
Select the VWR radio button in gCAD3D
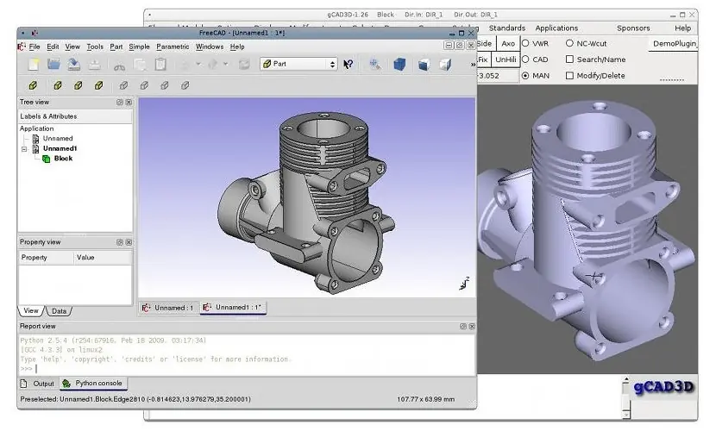525,43
